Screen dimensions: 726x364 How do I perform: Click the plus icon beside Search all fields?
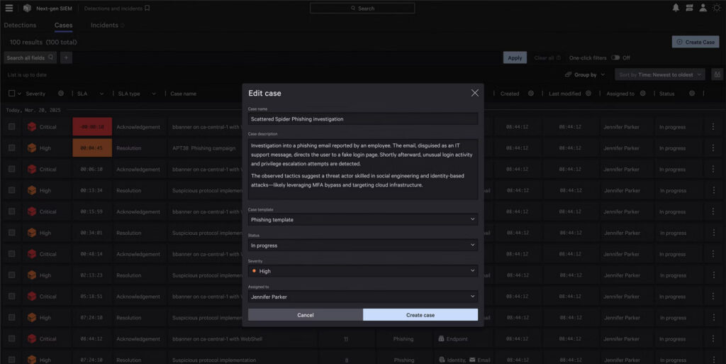click(66, 57)
